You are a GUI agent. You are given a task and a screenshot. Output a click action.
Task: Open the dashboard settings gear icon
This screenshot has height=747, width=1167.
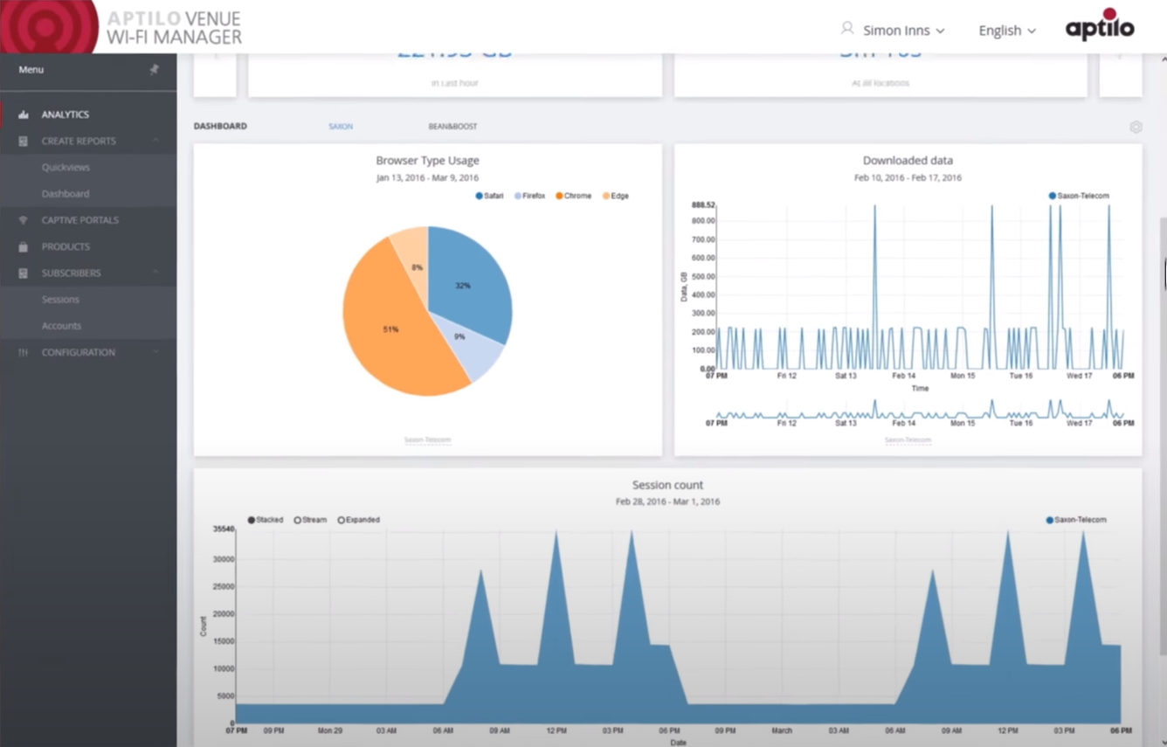1136,127
